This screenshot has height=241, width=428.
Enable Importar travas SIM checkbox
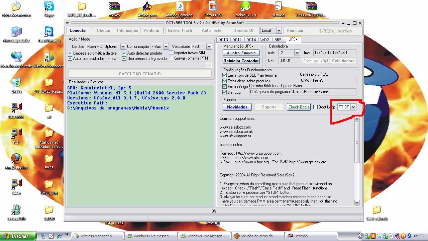[x=171, y=53]
